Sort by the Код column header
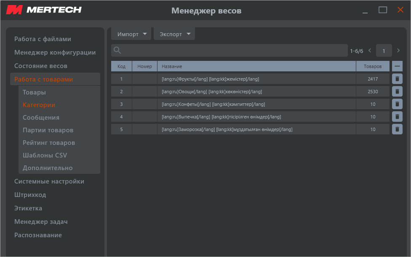 (121, 66)
